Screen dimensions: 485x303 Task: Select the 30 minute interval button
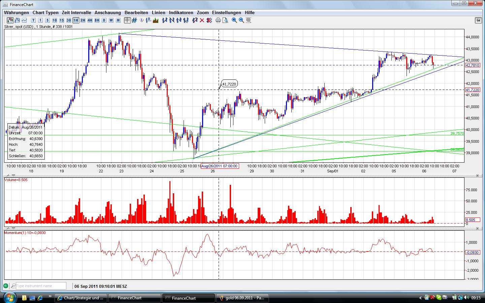[x=69, y=20]
